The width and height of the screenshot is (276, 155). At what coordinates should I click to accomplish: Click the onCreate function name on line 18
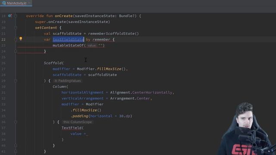click(x=64, y=16)
